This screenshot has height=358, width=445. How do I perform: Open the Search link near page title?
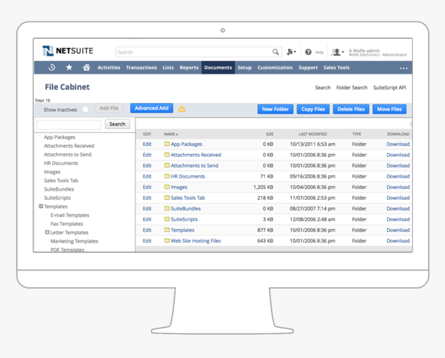pyautogui.click(x=323, y=87)
